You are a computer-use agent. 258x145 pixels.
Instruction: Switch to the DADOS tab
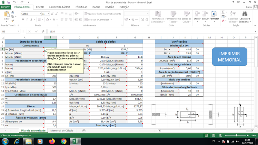point(96,7)
